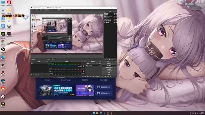Toggle the lock on the 图像 source

(x=116, y=15)
